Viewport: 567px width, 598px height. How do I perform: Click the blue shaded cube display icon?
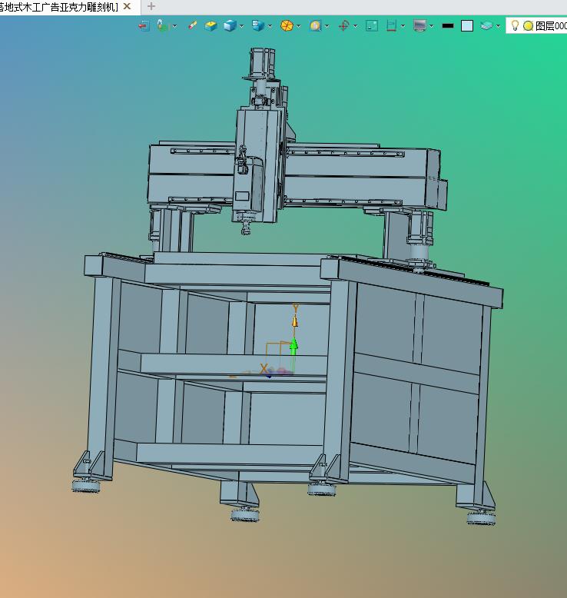(230, 25)
